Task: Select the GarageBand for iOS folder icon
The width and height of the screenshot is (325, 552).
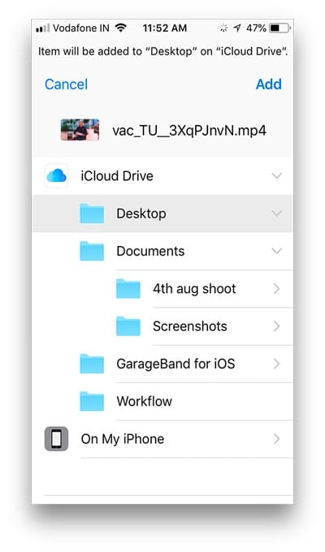Action: 92,364
